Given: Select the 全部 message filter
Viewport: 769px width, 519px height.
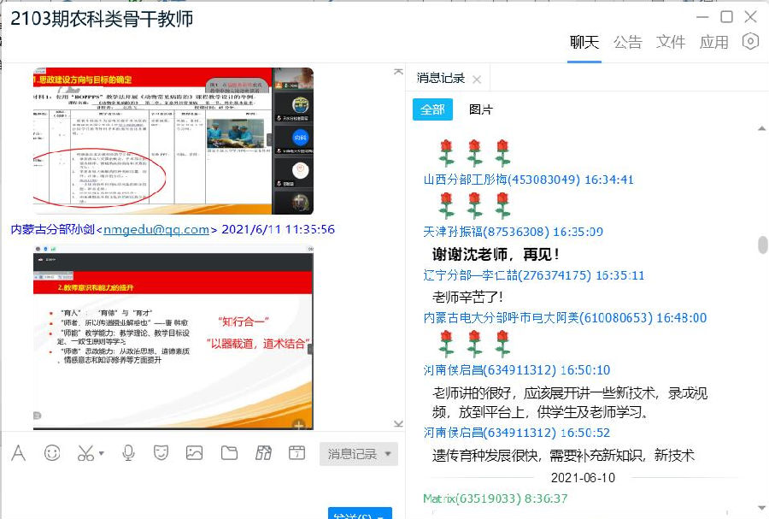Looking at the screenshot, I should (432, 109).
